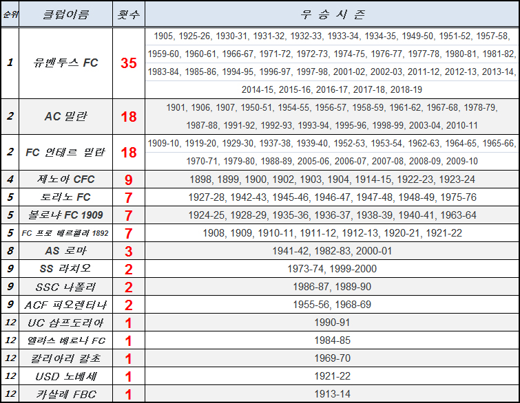Click rank number 1 beside 유벤투스
The image size is (520, 403).
10,63
